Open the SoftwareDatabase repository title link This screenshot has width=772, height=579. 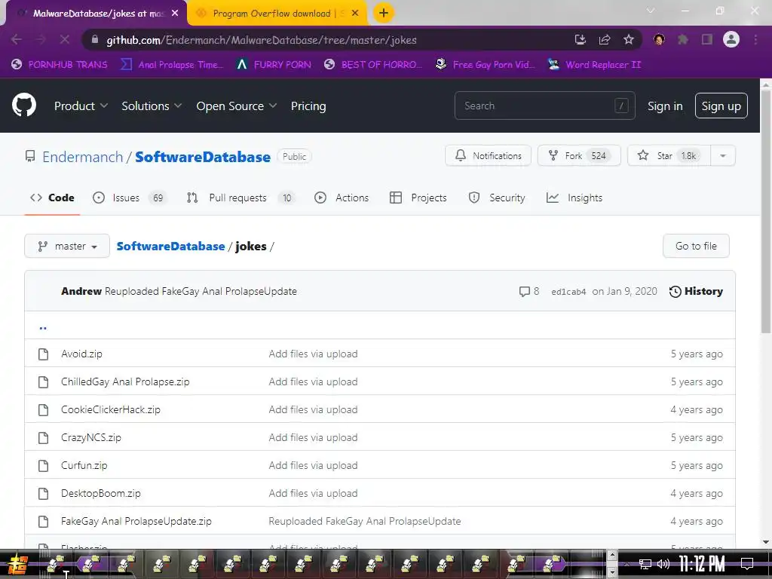(x=203, y=157)
